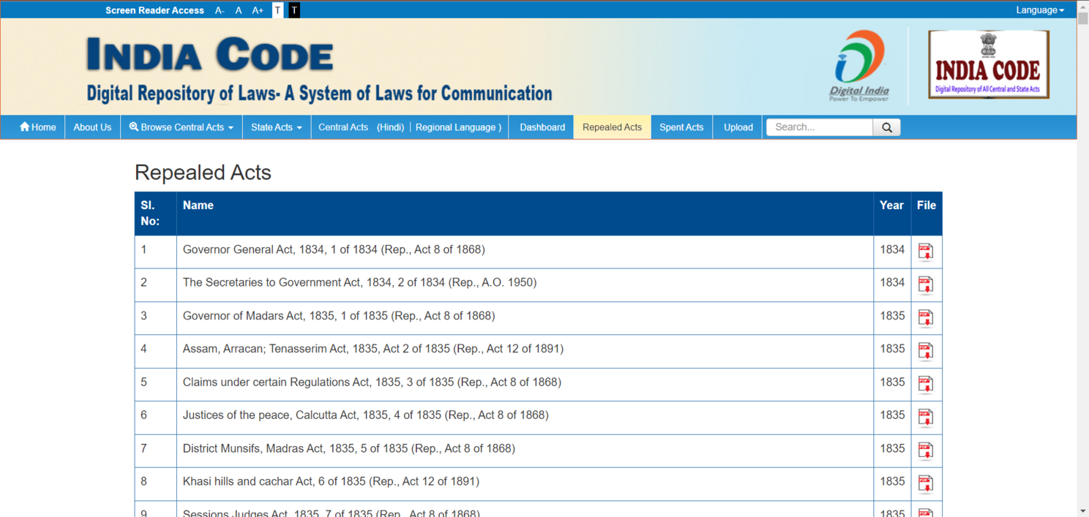Click into the Search input field

coord(820,127)
